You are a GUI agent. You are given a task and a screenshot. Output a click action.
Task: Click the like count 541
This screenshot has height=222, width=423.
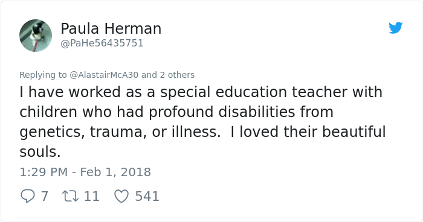147,196
